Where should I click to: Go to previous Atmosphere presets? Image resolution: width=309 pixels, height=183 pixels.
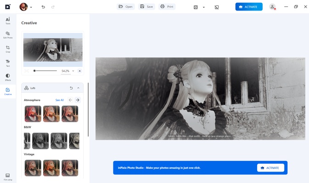coord(70,100)
